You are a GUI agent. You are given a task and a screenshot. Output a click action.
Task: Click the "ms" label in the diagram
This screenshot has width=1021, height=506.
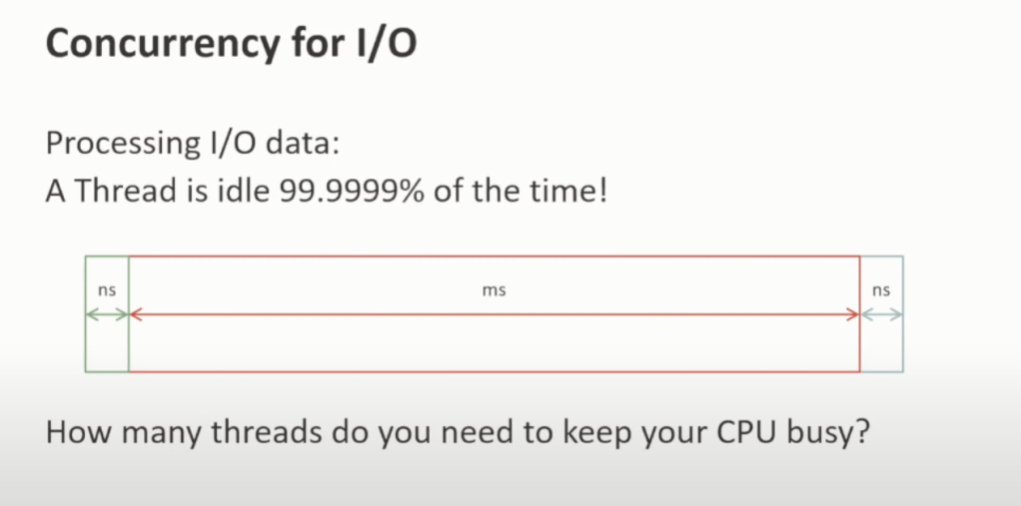(495, 290)
